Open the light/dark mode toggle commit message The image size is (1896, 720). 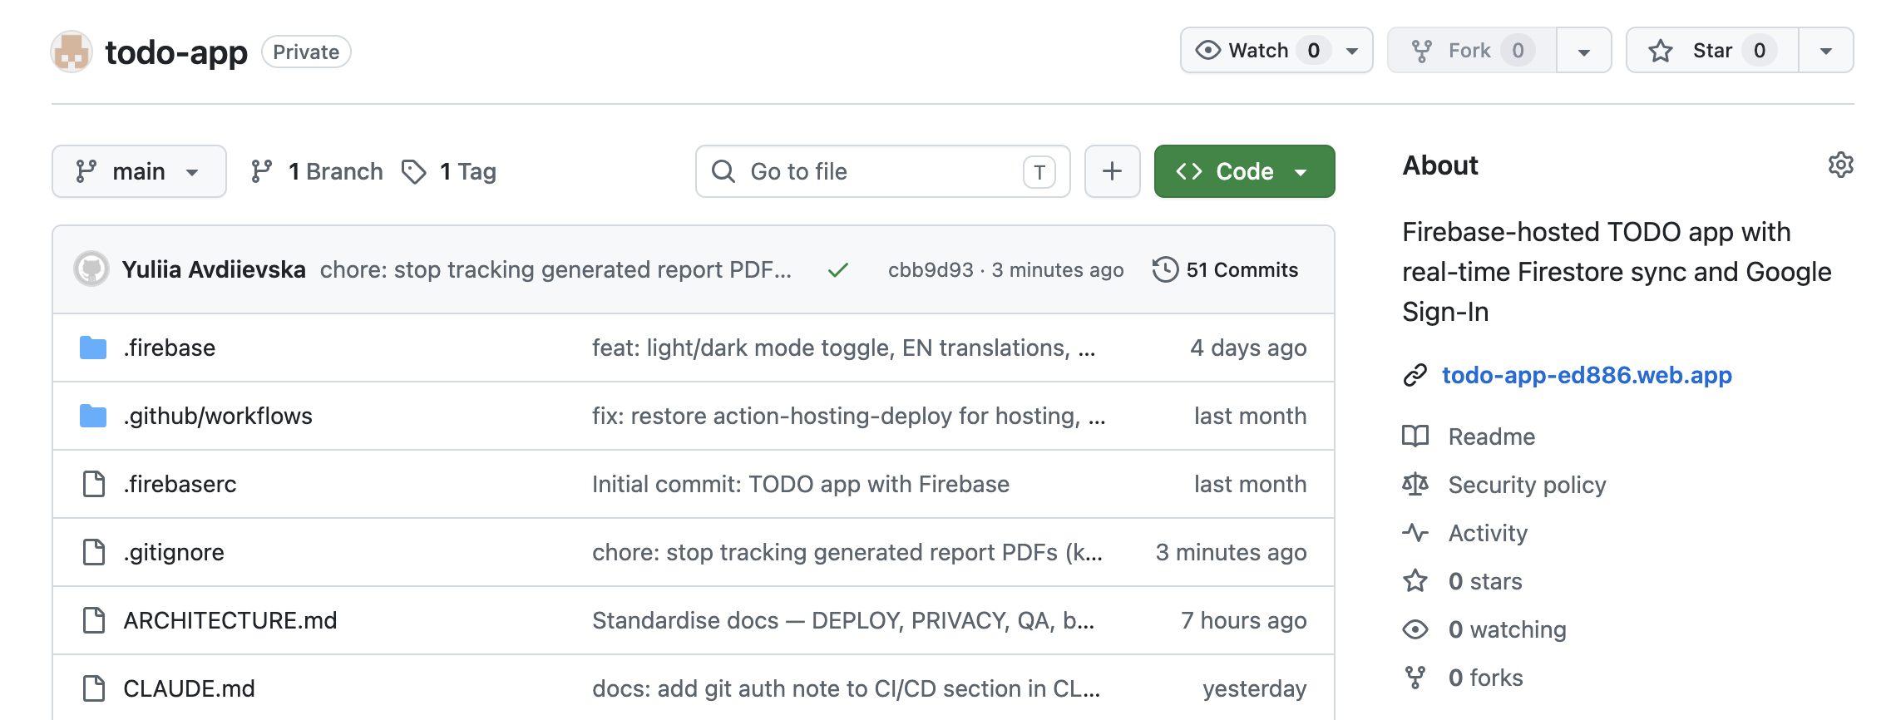point(843,348)
